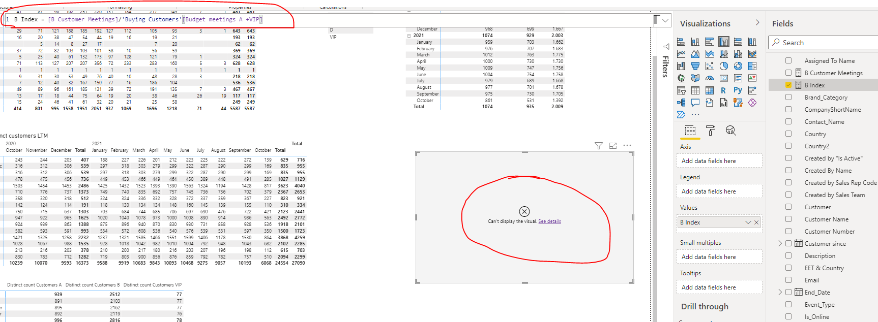The width and height of the screenshot is (878, 322).
Task: Check the Brand_Category field
Action: point(788,97)
